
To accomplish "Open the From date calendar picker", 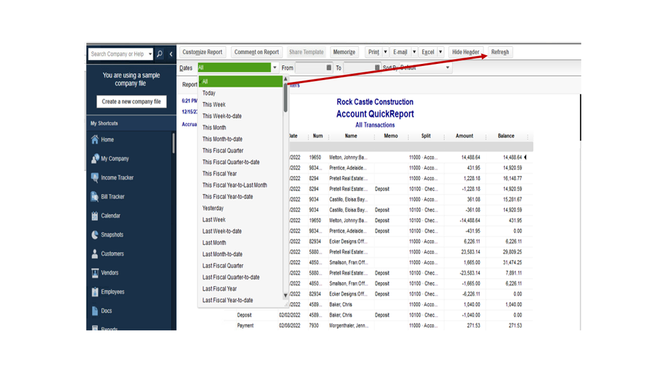I will pos(329,67).
